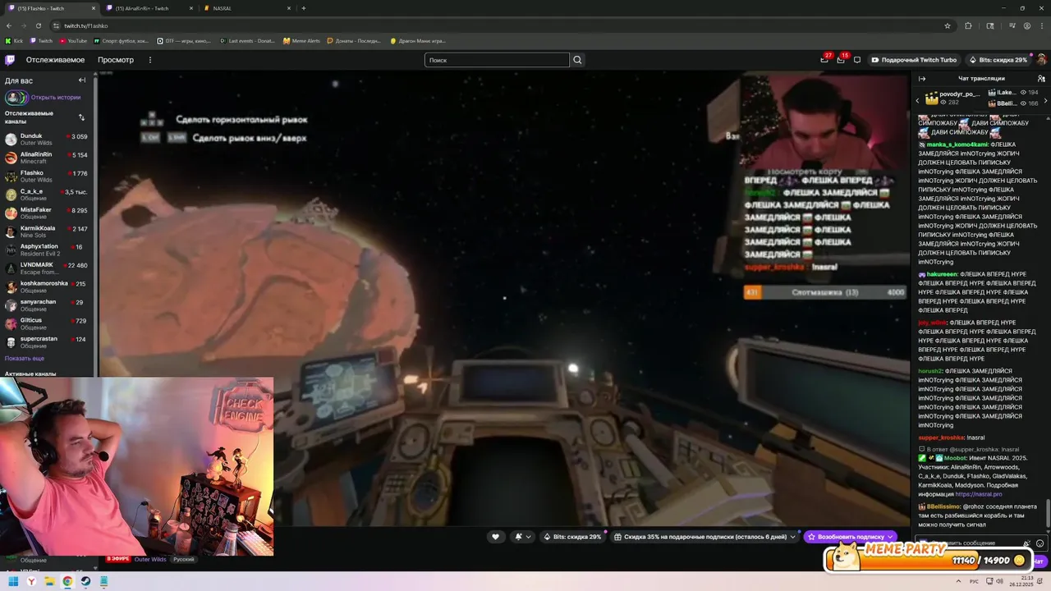Open the inbox icon showing badge 15
This screenshot has width=1051, height=591.
841,60
